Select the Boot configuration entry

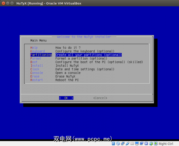pyautogui.click(x=34, y=62)
